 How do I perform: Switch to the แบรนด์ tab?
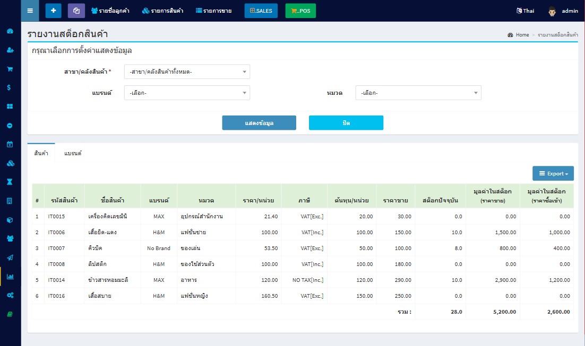tap(73, 153)
